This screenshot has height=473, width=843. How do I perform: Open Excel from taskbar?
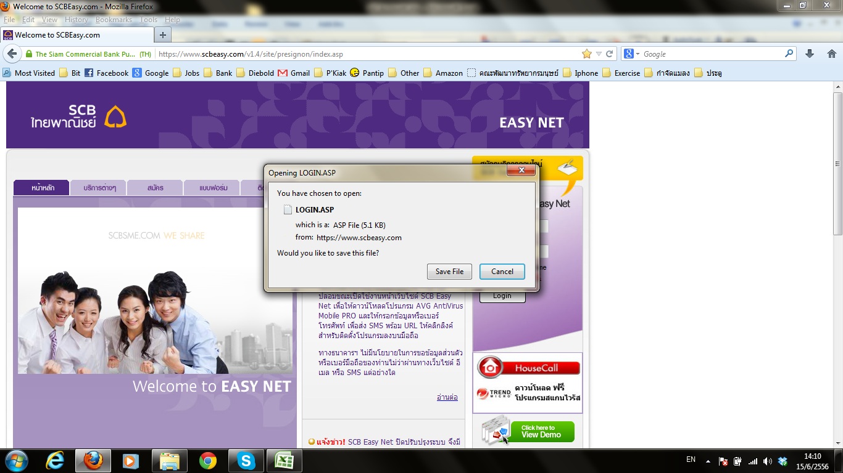point(284,461)
